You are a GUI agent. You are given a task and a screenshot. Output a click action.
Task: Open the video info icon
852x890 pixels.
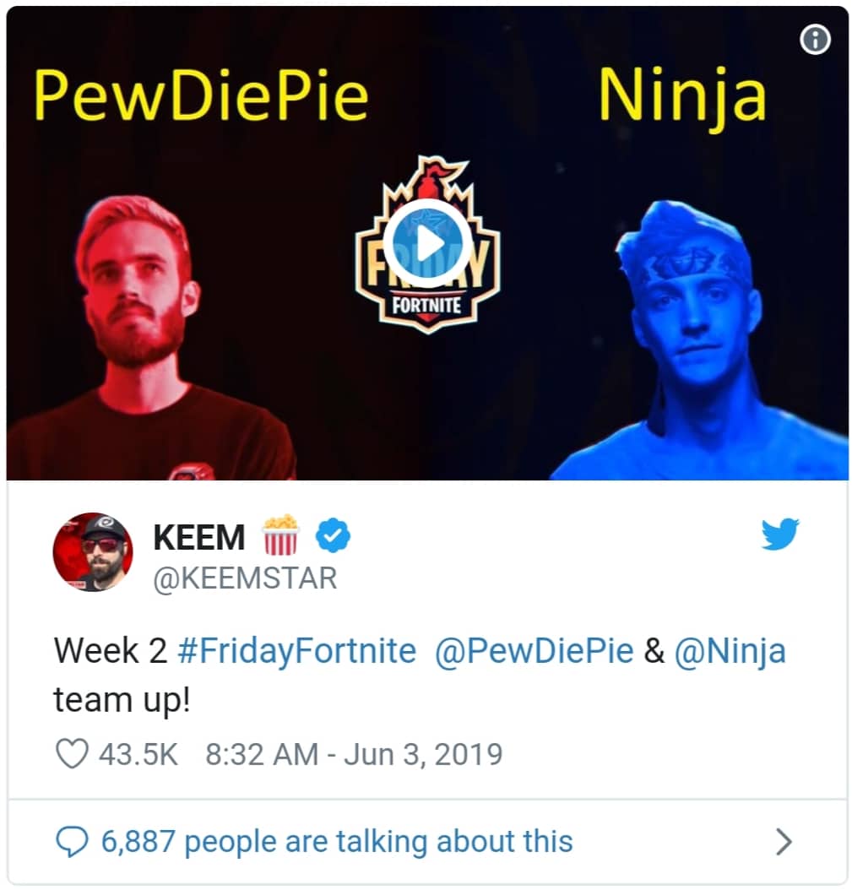tap(815, 40)
